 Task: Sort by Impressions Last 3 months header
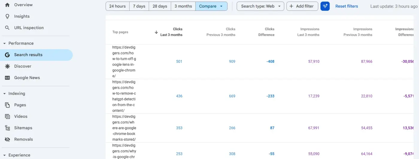tap(308, 32)
